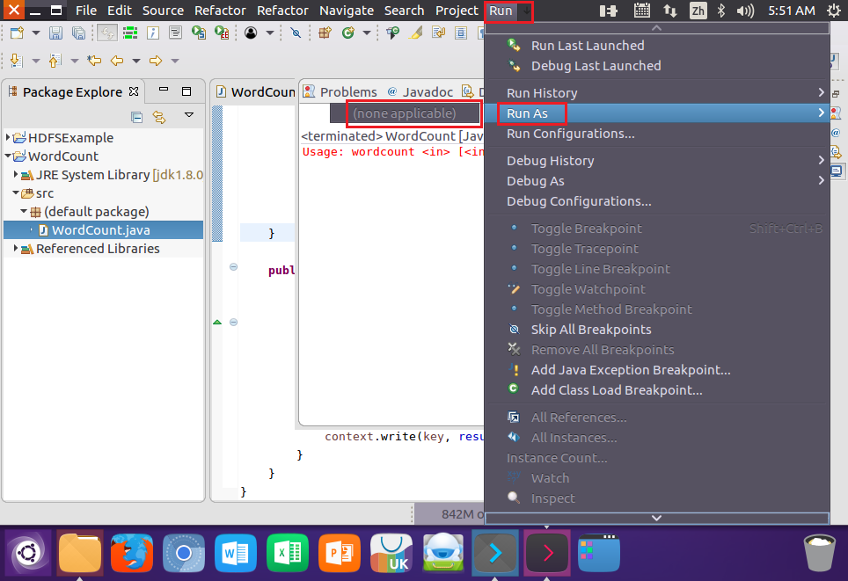Open the Run History submenu

(x=656, y=93)
